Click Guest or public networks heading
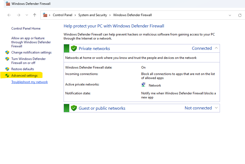This screenshot has width=245, height=164. coord(102,108)
